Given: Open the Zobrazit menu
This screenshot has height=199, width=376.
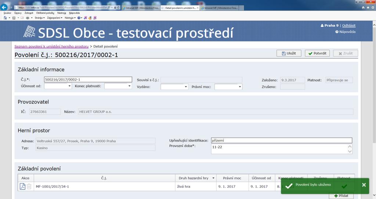Looking at the screenshot, I should point(29,13).
